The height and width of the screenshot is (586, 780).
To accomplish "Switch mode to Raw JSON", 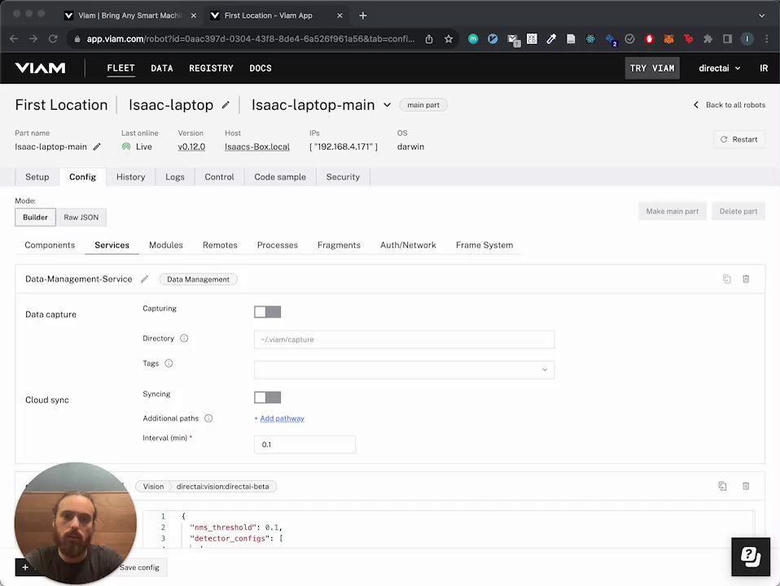I will point(81,217).
